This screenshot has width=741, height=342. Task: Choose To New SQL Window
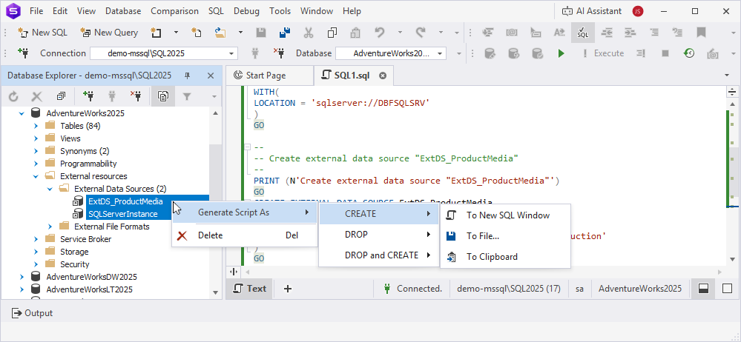point(505,215)
